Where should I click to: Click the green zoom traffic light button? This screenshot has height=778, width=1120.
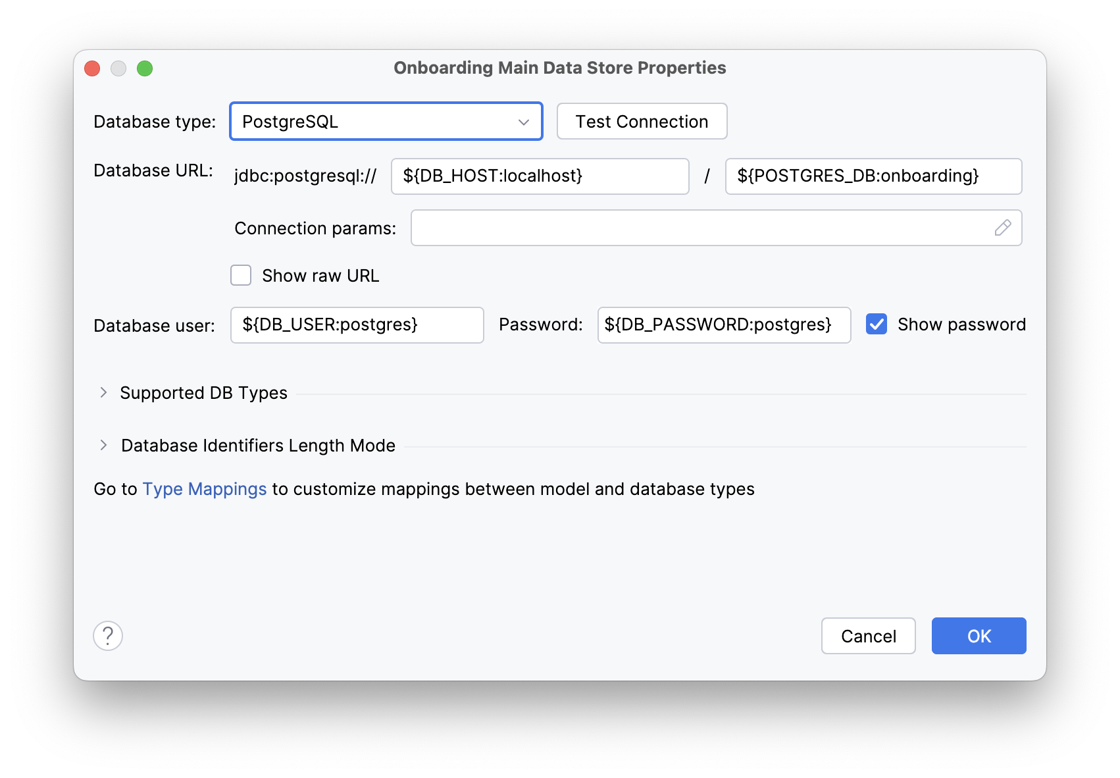click(x=145, y=68)
